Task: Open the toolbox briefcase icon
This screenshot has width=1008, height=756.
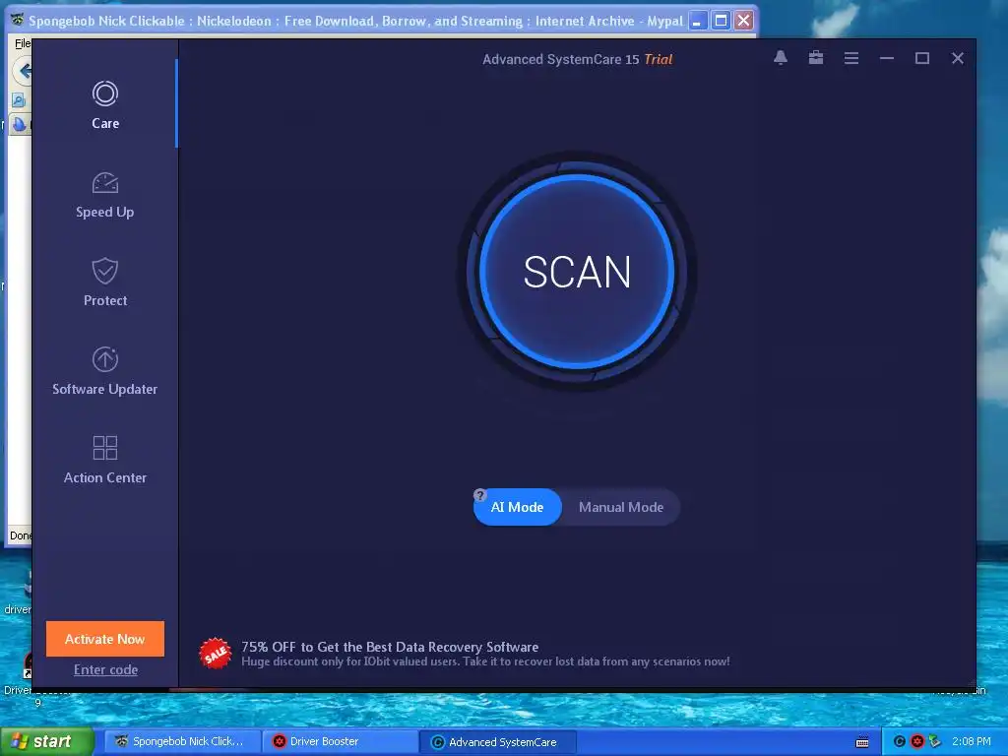Action: point(816,58)
